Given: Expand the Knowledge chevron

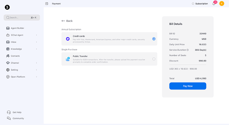Looking at the screenshot, I should [x=37, y=49].
